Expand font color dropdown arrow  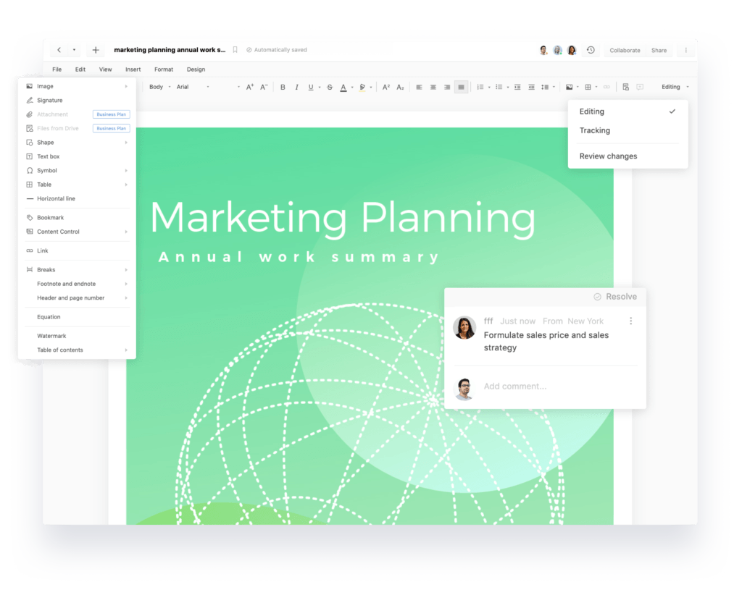point(352,88)
